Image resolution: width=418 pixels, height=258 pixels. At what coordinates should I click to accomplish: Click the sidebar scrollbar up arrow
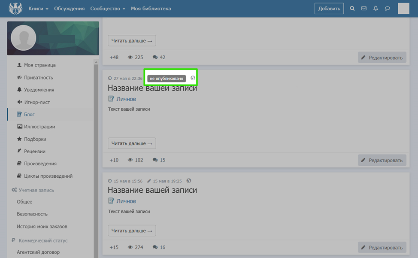[x=96, y=62]
